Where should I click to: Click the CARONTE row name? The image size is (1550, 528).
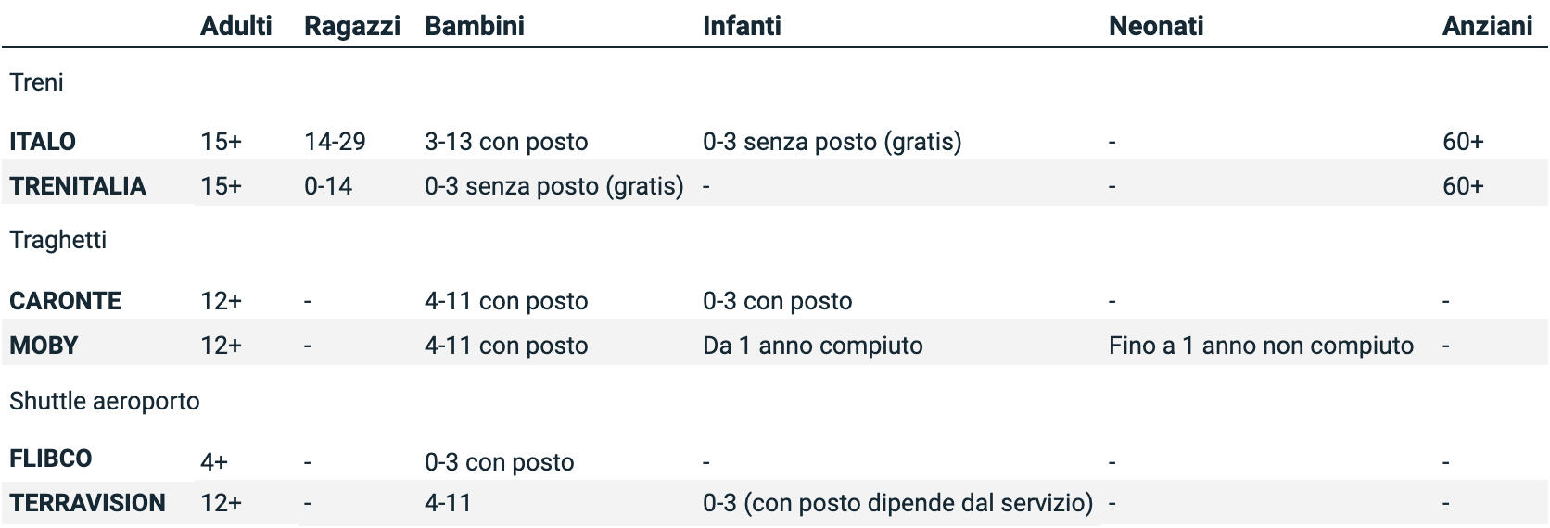click(x=65, y=301)
